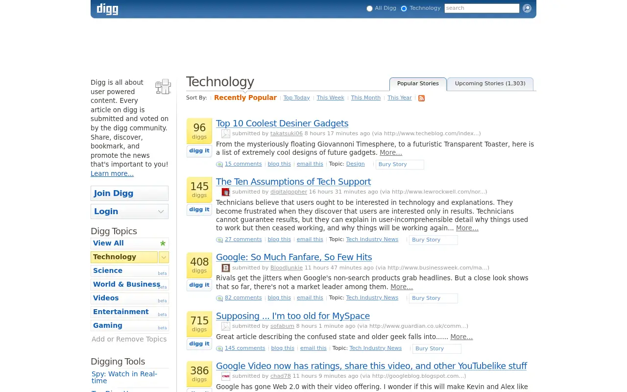Click the digg mascot icon beside the intro text
The width and height of the screenshot is (627, 392).
(x=163, y=87)
